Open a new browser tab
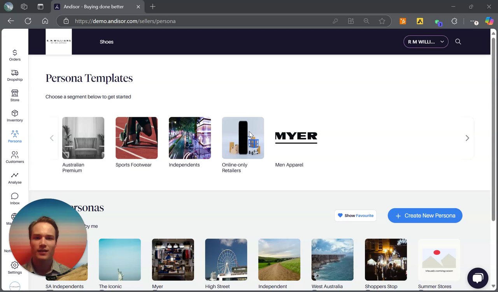The height and width of the screenshot is (292, 498). pyautogui.click(x=153, y=7)
